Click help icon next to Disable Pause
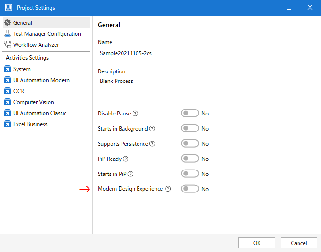The height and width of the screenshot is (252, 321). (x=135, y=114)
